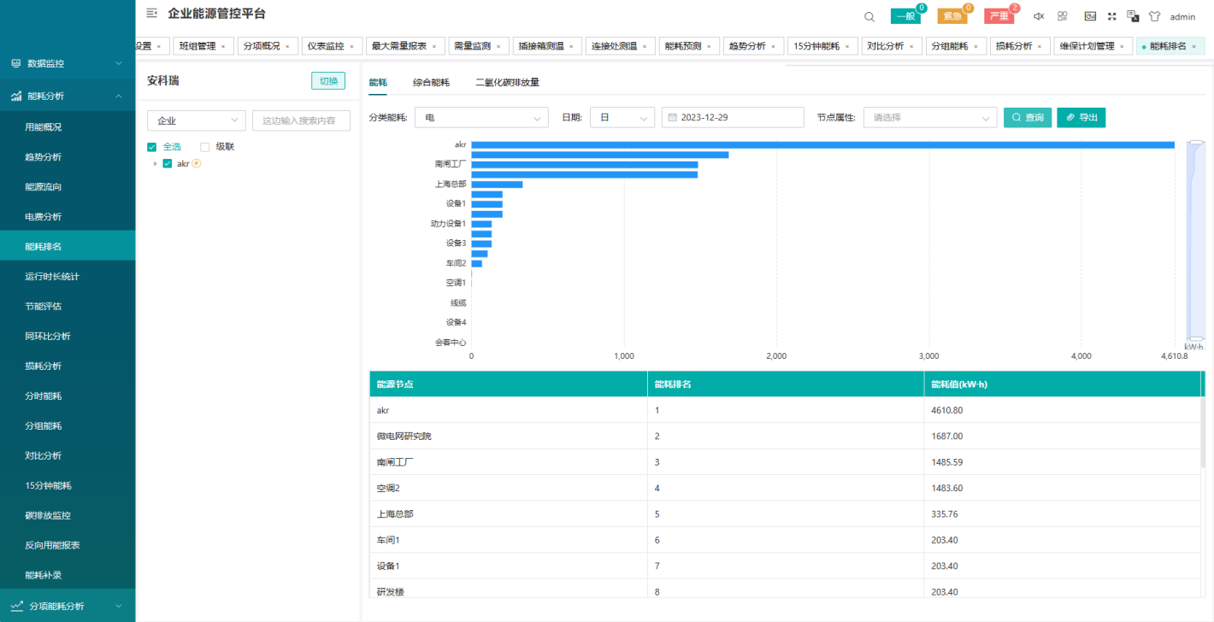Expand the 分项能耗分析 sidebar group
This screenshot has width=1214, height=622.
coord(68,606)
